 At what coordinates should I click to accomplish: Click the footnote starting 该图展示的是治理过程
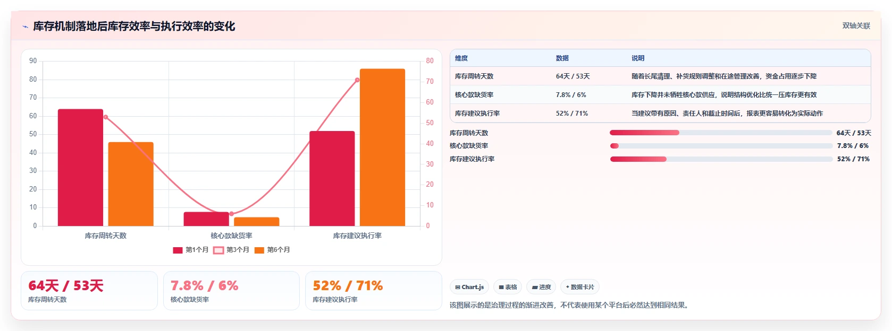pos(570,306)
